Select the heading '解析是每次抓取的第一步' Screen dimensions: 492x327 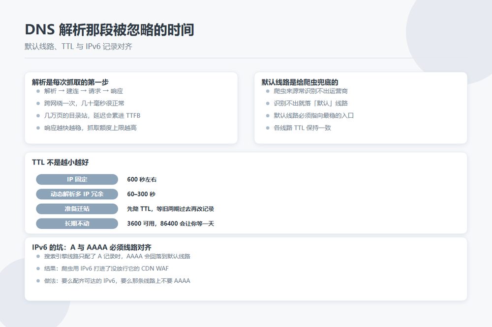pyautogui.click(x=70, y=82)
